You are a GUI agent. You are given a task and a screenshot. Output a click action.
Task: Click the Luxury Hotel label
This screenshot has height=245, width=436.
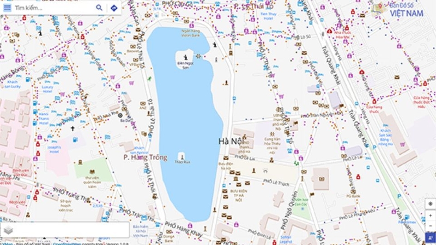click(47, 89)
